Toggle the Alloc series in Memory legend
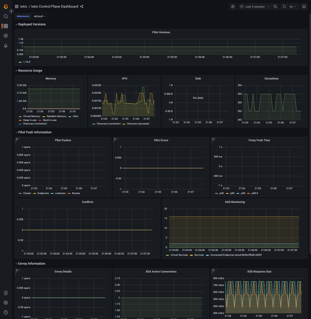This screenshot has height=319, width=311. coord(76,116)
